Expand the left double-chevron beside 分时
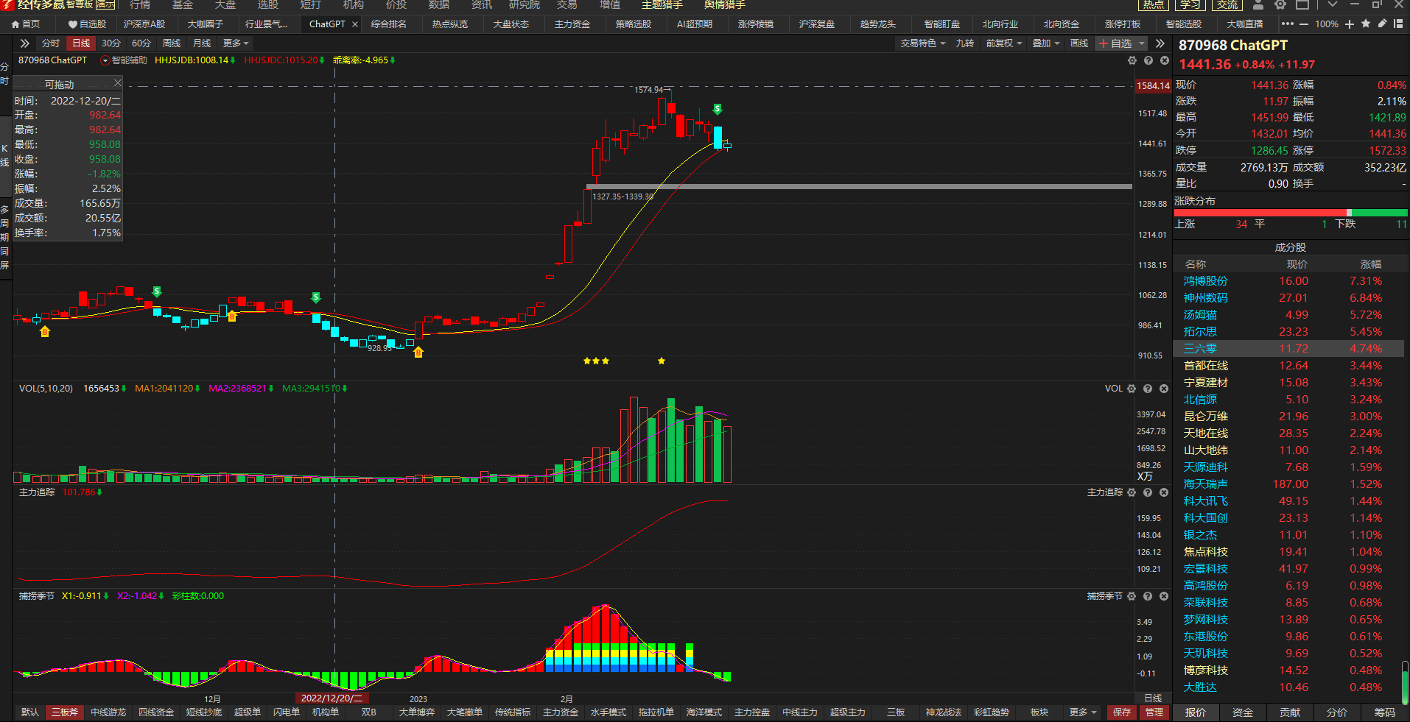 (24, 43)
